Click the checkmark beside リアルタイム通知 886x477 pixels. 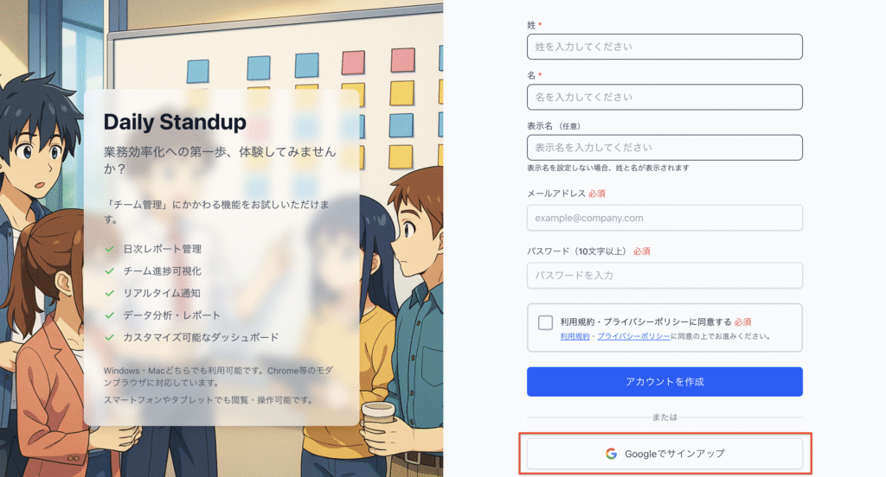click(110, 293)
